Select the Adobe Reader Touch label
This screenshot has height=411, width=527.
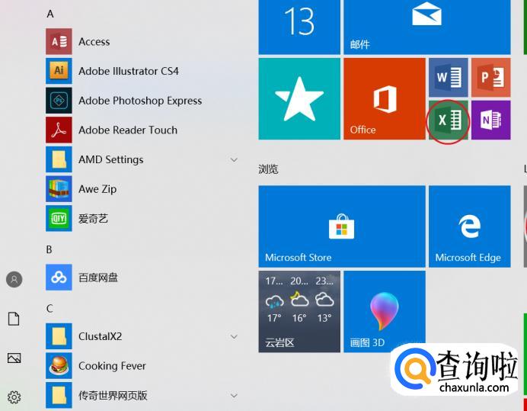pos(128,130)
